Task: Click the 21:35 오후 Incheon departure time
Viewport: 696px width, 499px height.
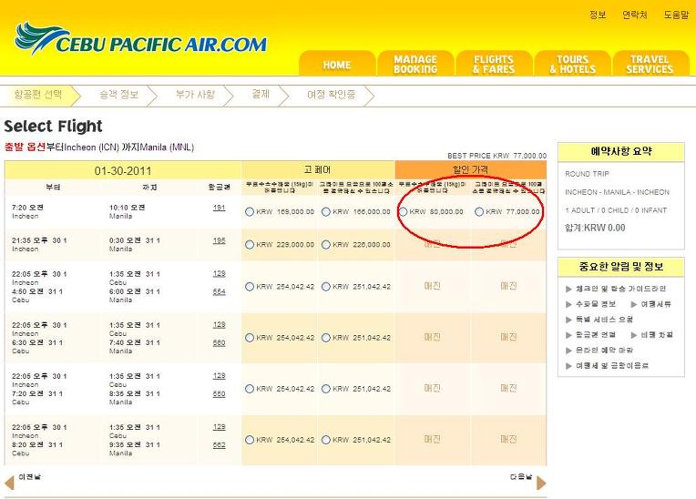Action: click(39, 241)
